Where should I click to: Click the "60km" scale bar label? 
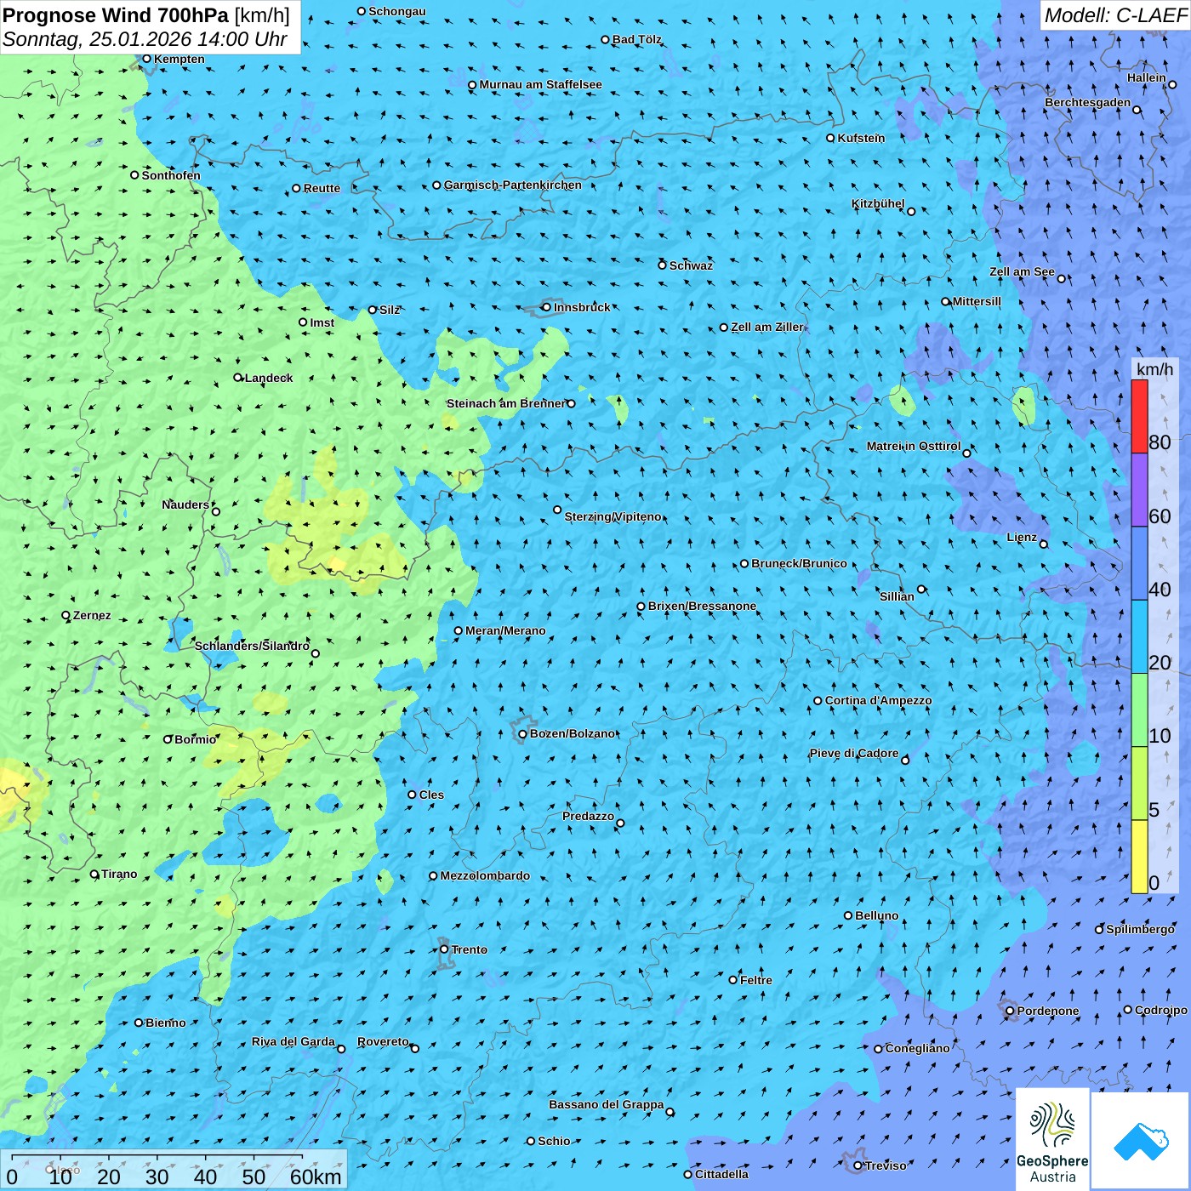click(316, 1177)
